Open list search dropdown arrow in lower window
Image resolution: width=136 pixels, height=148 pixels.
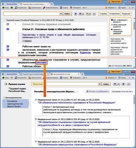tap(99, 84)
